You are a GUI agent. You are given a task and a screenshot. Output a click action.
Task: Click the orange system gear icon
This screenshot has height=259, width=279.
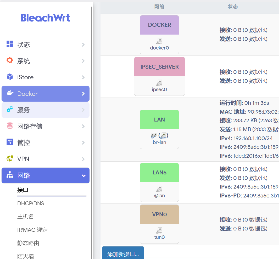click(10, 60)
